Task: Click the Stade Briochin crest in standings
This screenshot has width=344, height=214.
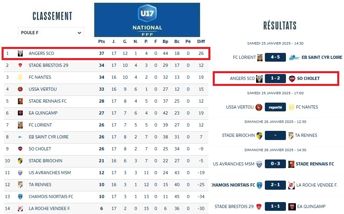Action: (x=20, y=161)
